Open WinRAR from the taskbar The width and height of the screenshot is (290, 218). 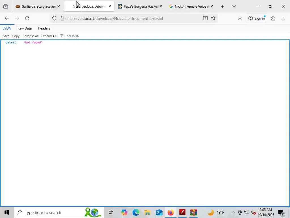click(194, 212)
